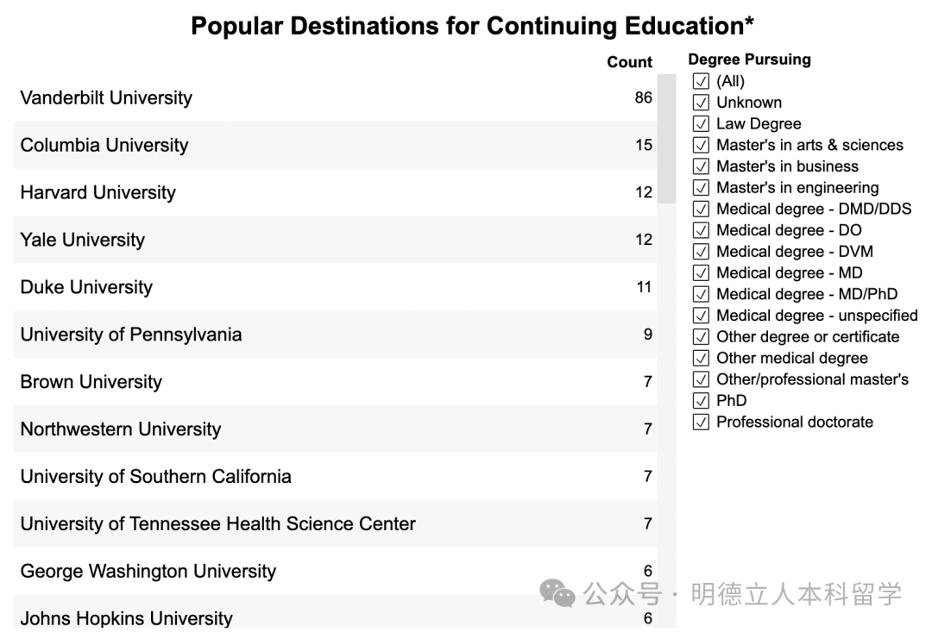Image resolution: width=932 pixels, height=632 pixels.
Task: Uncheck the Law Degree filter
Action: [701, 124]
